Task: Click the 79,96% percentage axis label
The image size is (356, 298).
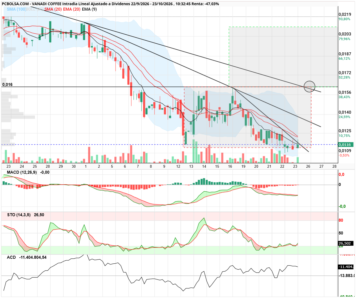Action: [x=345, y=39]
